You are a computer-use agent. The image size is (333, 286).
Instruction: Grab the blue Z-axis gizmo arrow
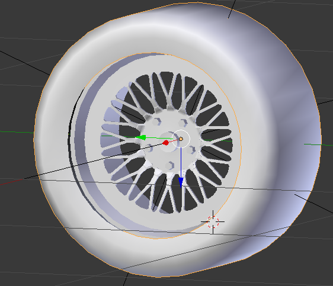(181, 183)
